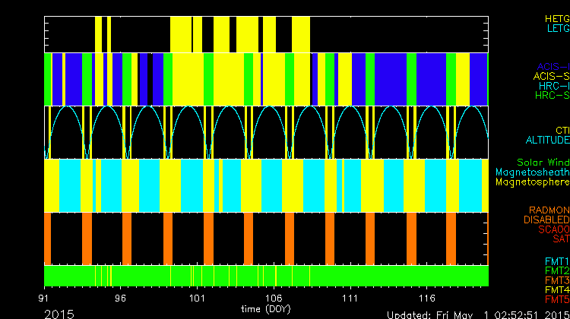
Task: Click the HETG legend label
Action: (556, 17)
